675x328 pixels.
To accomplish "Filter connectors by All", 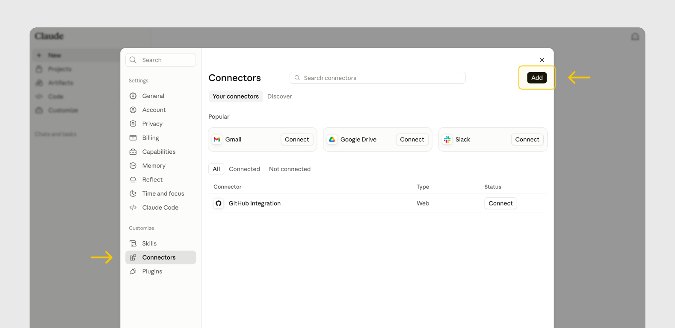I will pyautogui.click(x=216, y=169).
